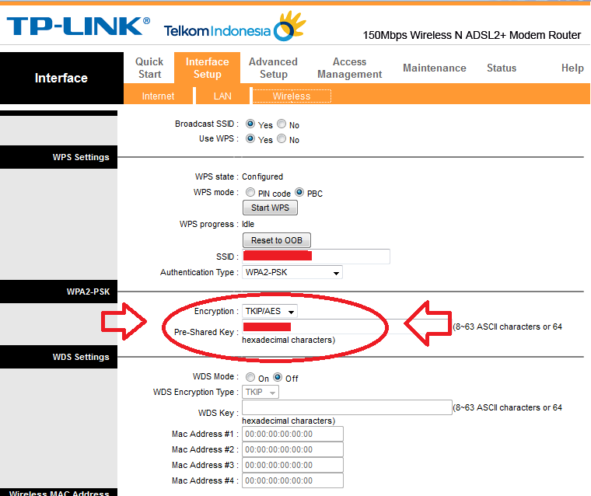Click the Reset to OOB button
Image resolution: width=591 pixels, height=496 pixels.
[277, 240]
